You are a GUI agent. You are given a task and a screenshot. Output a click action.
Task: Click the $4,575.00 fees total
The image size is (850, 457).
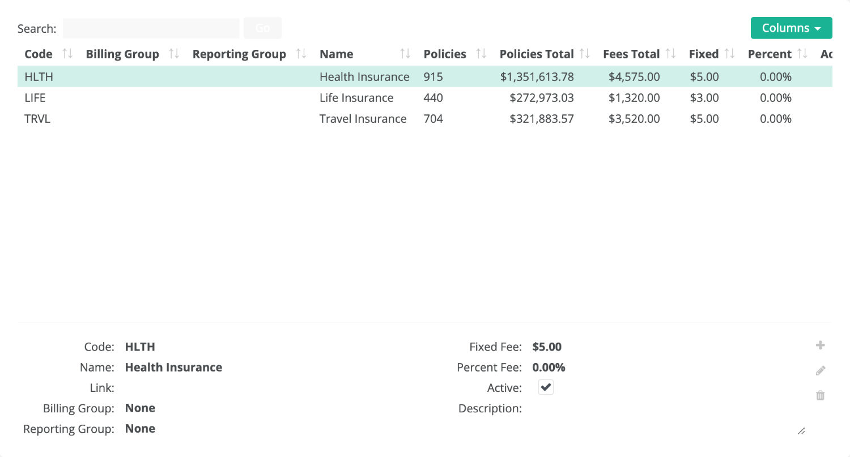pyautogui.click(x=634, y=76)
